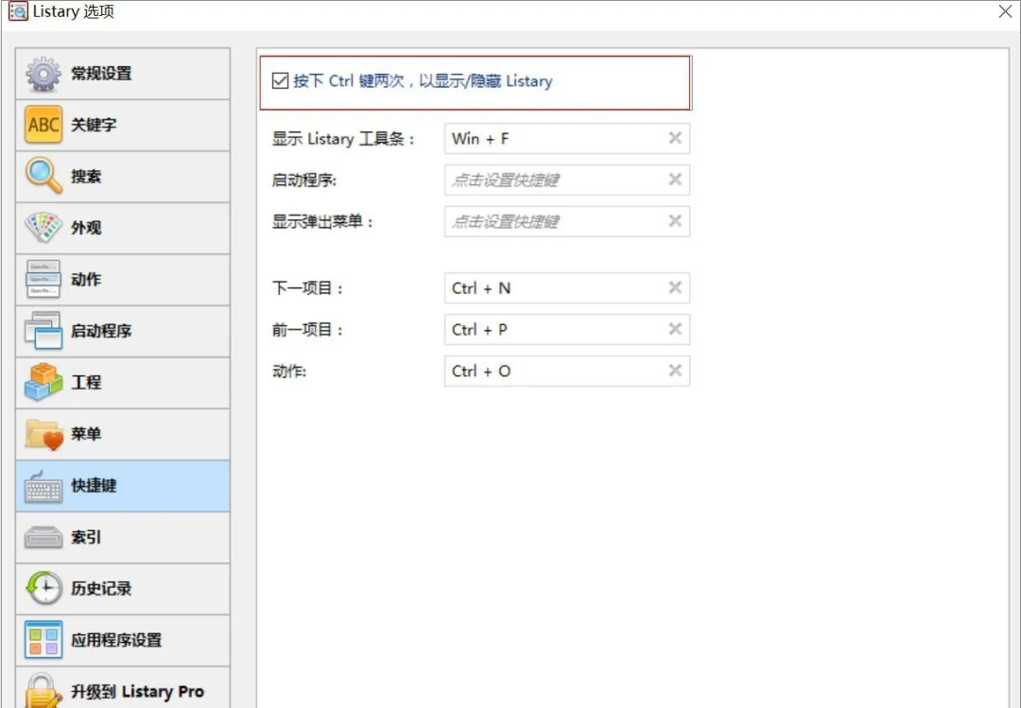Select the padlock icon beside 升级到 Listary Pro
Screen dimensions: 1021x708
pyautogui.click(x=42, y=689)
